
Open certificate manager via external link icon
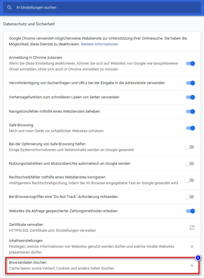point(192,228)
